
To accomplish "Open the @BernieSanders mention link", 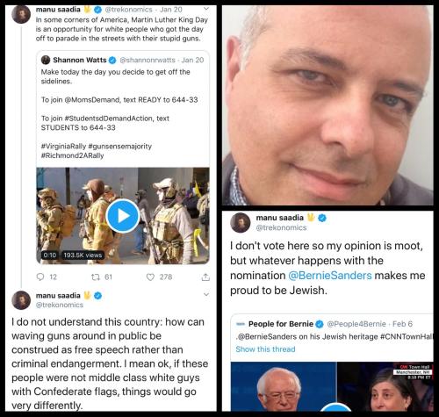I will tap(330, 276).
